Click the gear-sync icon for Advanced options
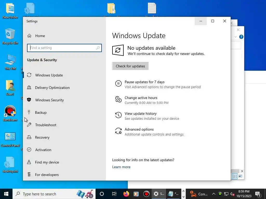 tap(118, 131)
